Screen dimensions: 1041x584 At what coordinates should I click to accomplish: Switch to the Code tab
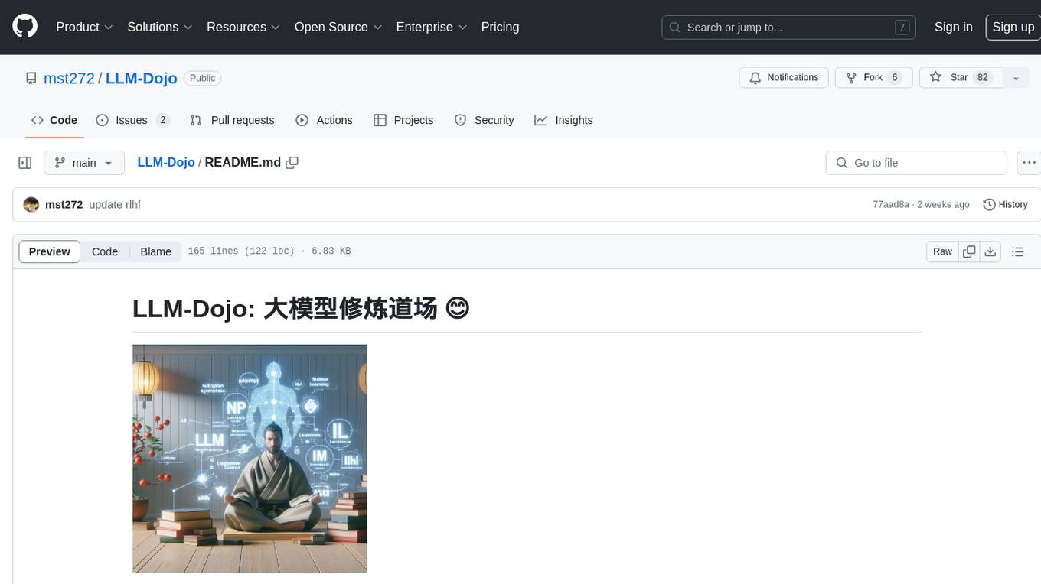click(x=54, y=120)
